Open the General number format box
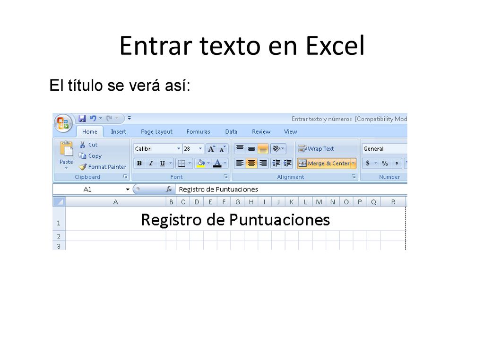The width and height of the screenshot is (484, 363). pyautogui.click(x=385, y=149)
